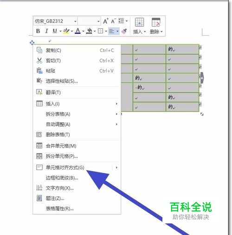Open shading color dropdown arrow

coord(95,31)
